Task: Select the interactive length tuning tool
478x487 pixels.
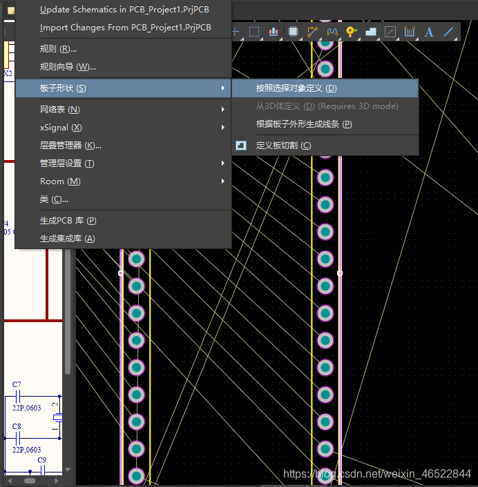Action: point(332,32)
